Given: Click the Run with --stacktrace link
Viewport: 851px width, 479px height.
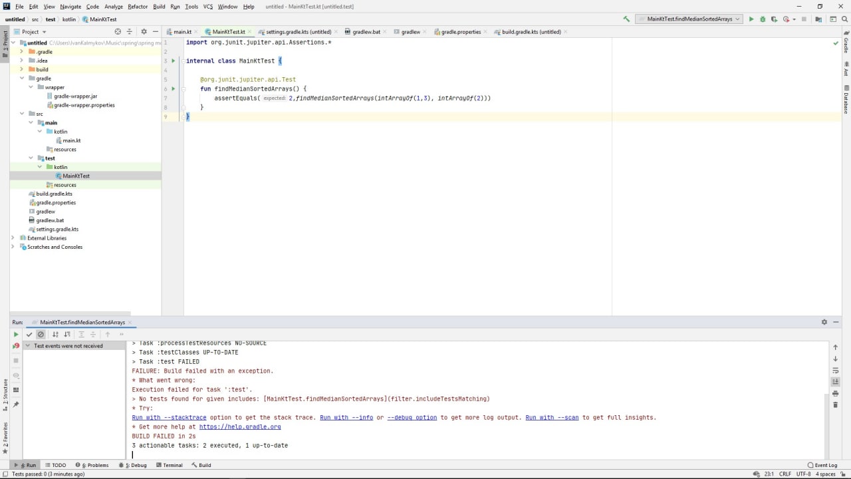Looking at the screenshot, I should (169, 418).
